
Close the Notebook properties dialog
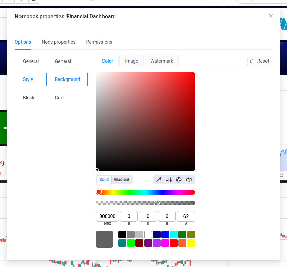271,16
